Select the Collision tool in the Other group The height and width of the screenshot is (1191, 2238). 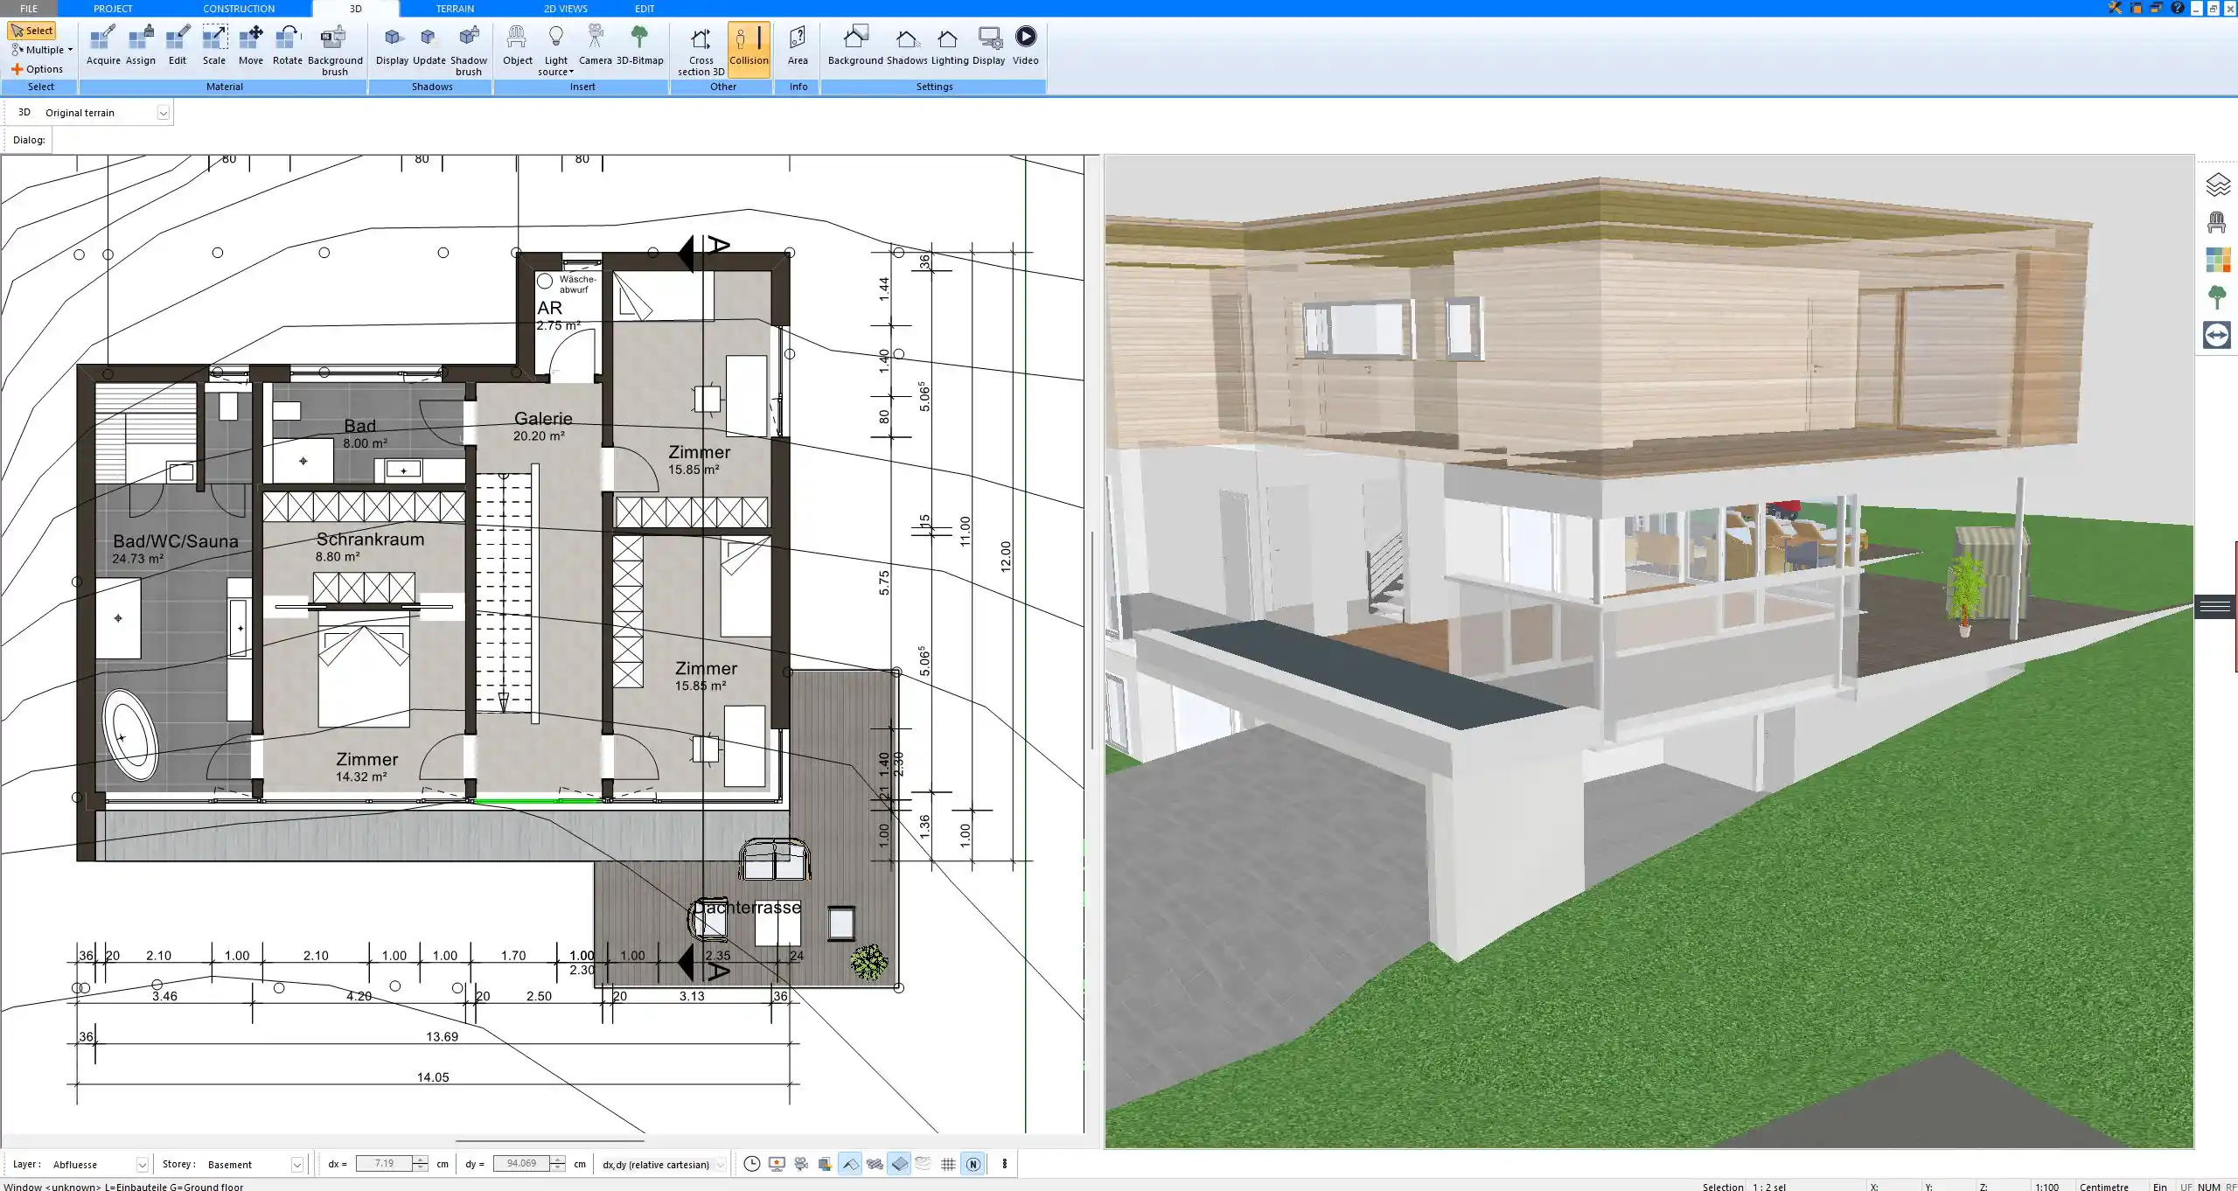click(749, 48)
